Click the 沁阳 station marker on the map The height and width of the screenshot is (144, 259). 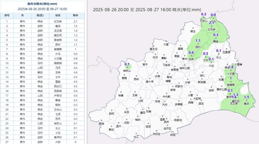[140, 98]
